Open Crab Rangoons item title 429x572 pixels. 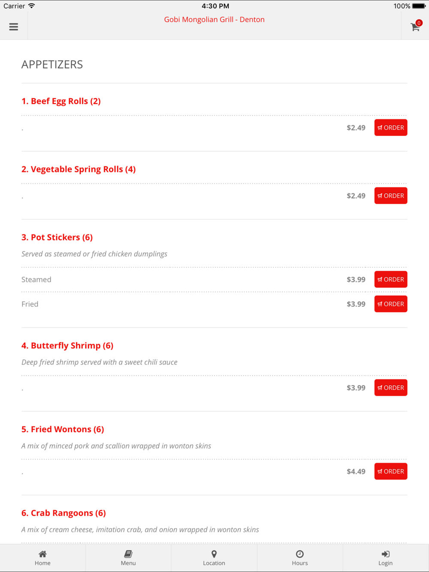click(63, 513)
